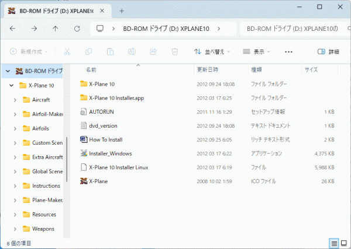The height and width of the screenshot is (249, 351).
Task: Select the BD-ROM ドライブ (D:) XPLANE10 tab
Action: pos(57,11)
